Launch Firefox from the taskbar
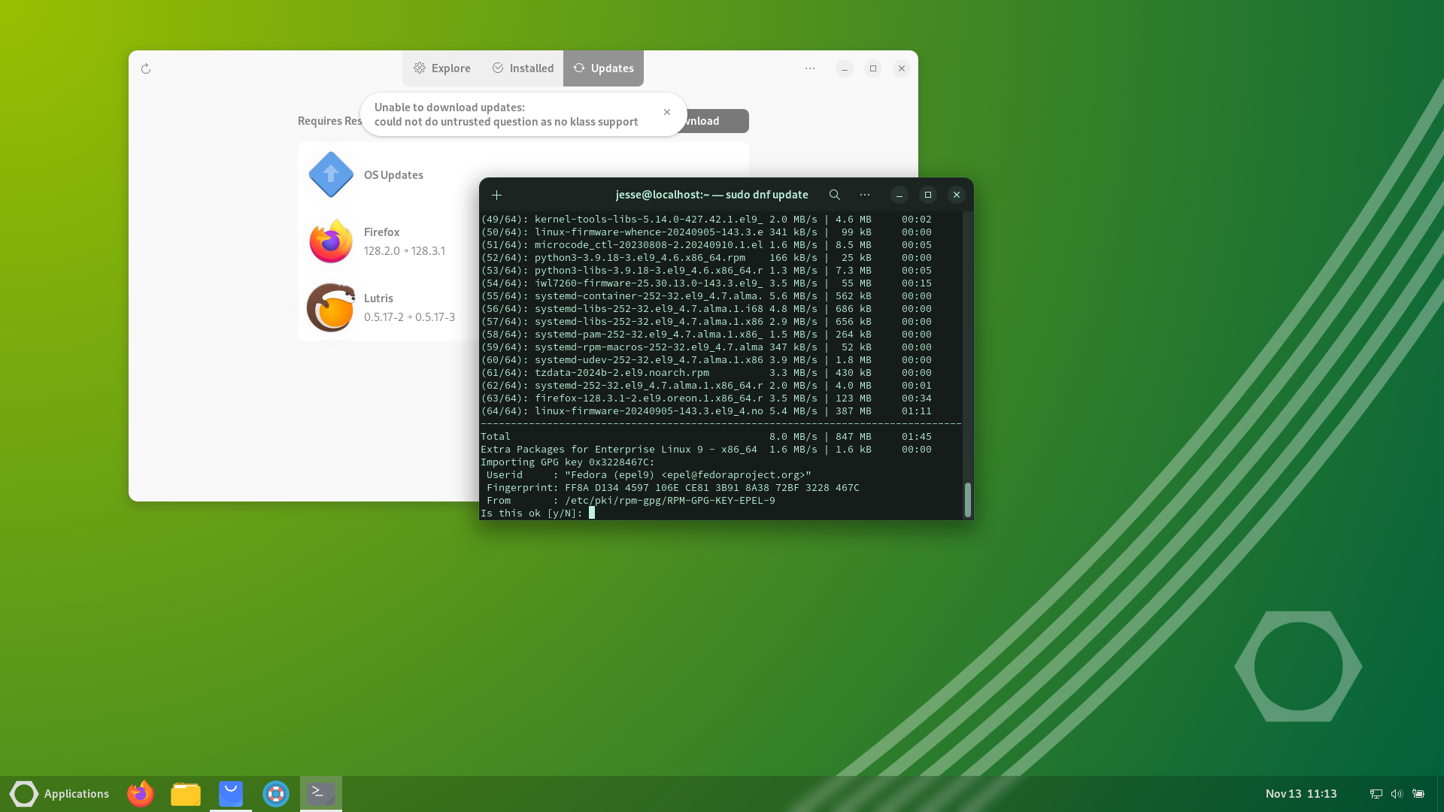 [x=141, y=794]
